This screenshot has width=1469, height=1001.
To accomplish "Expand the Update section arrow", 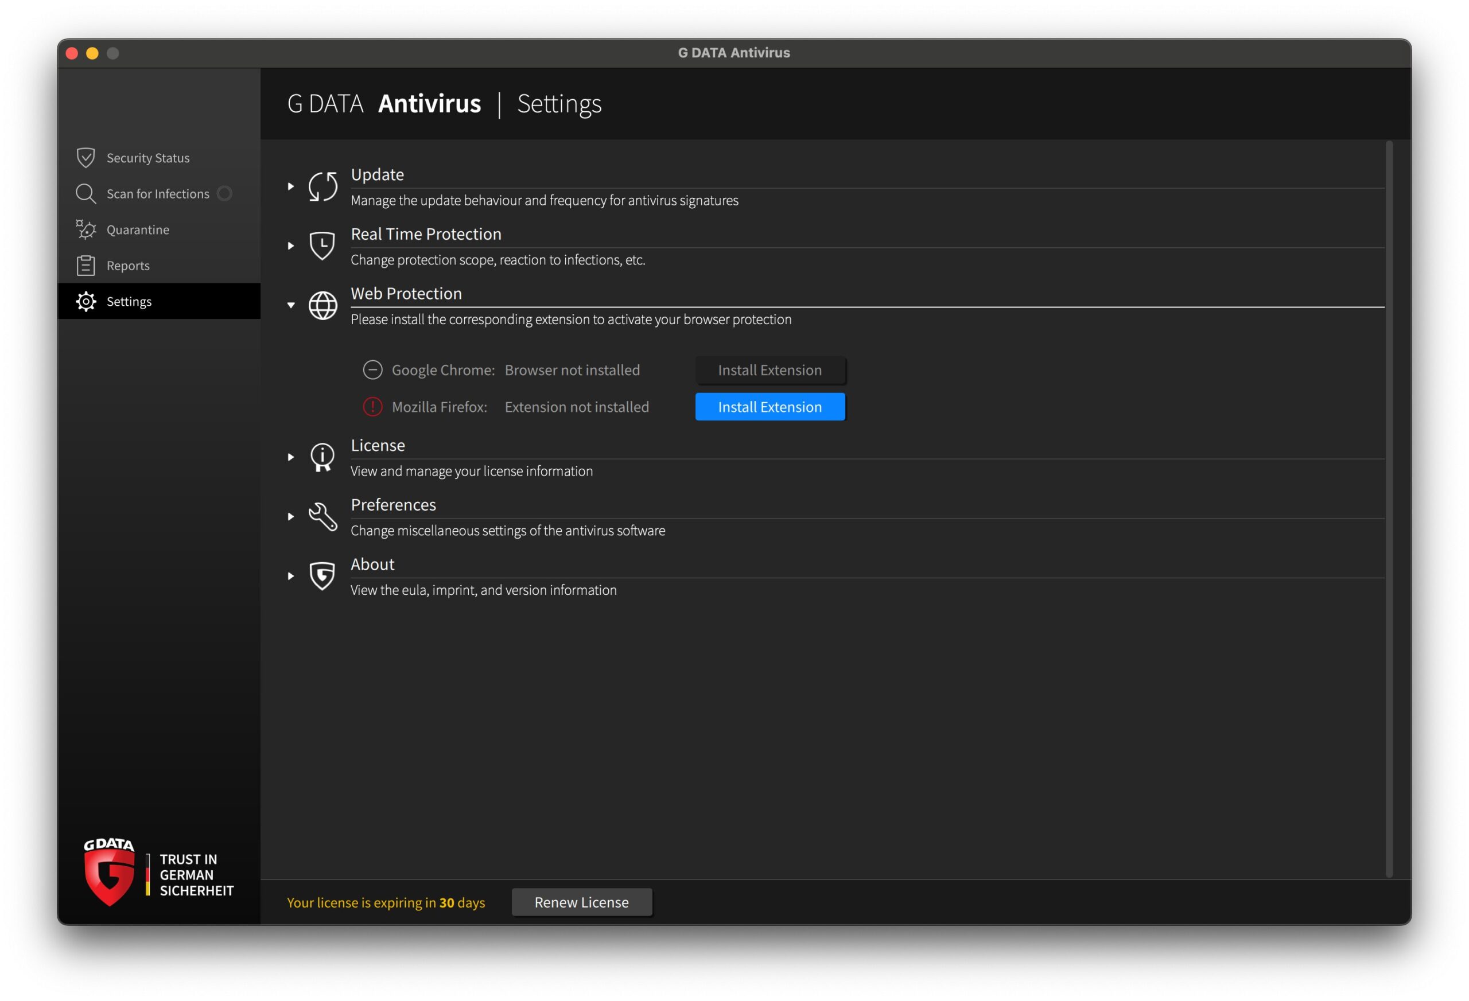I will (291, 186).
